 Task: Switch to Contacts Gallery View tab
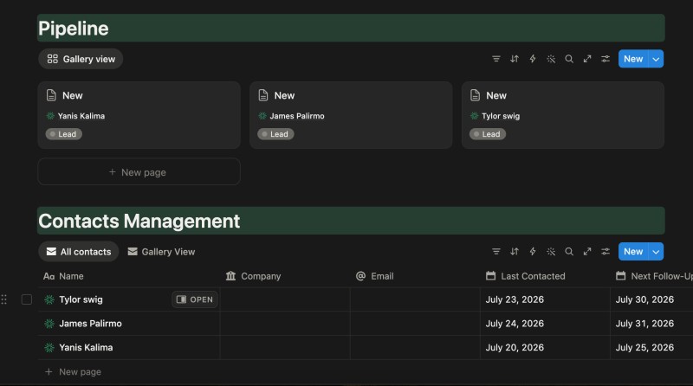161,251
